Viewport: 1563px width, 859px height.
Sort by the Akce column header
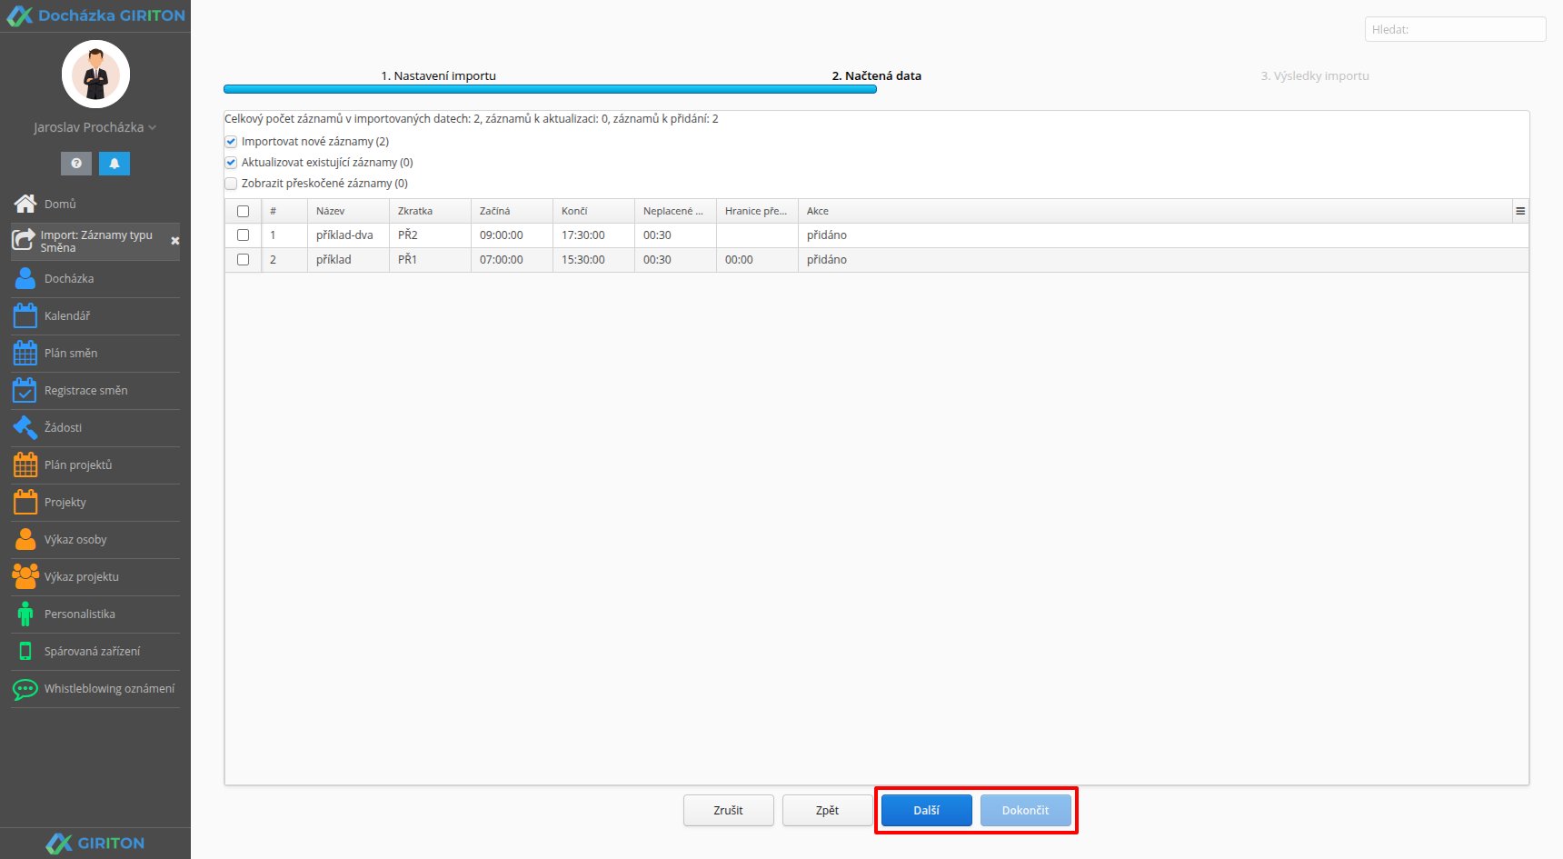point(1154,211)
